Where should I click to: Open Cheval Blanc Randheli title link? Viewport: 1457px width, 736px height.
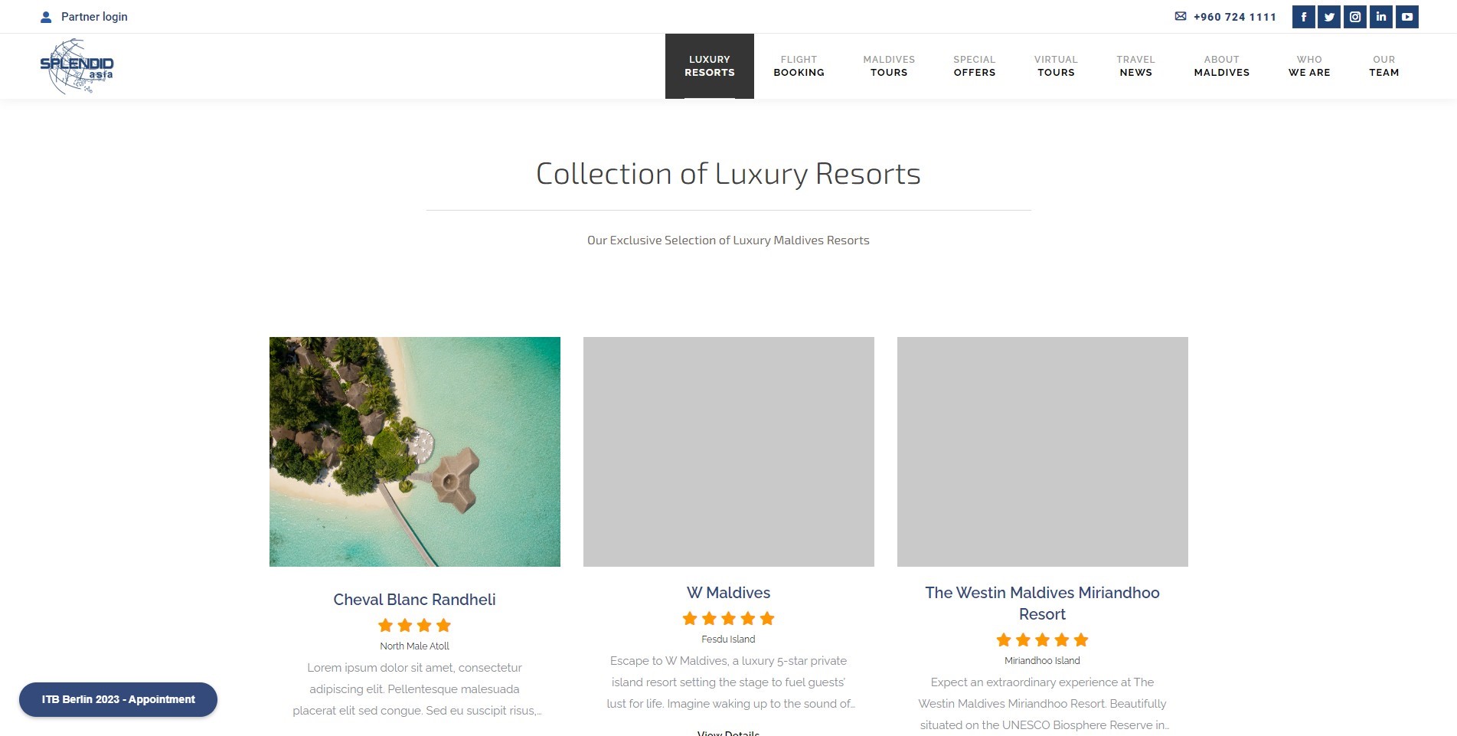click(414, 600)
